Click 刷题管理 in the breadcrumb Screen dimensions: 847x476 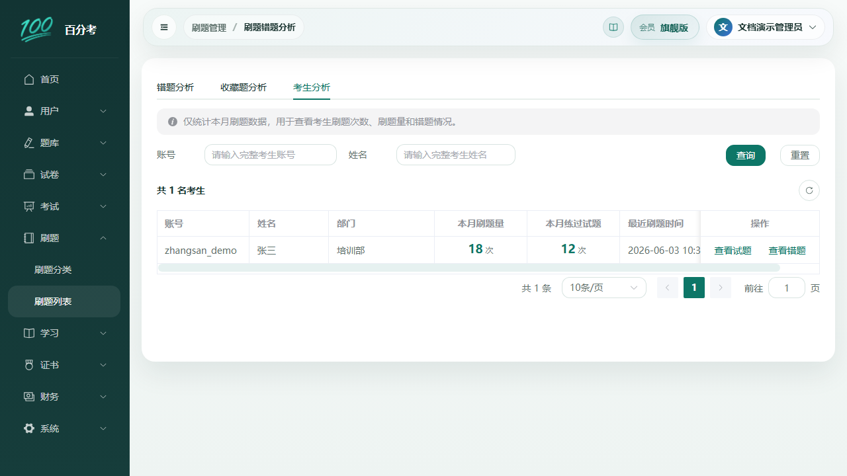coord(209,28)
